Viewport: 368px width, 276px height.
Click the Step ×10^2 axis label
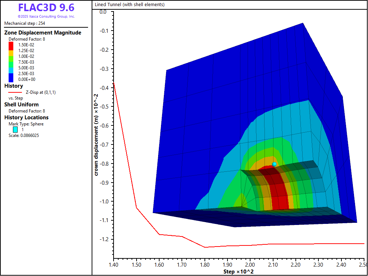coord(239,271)
